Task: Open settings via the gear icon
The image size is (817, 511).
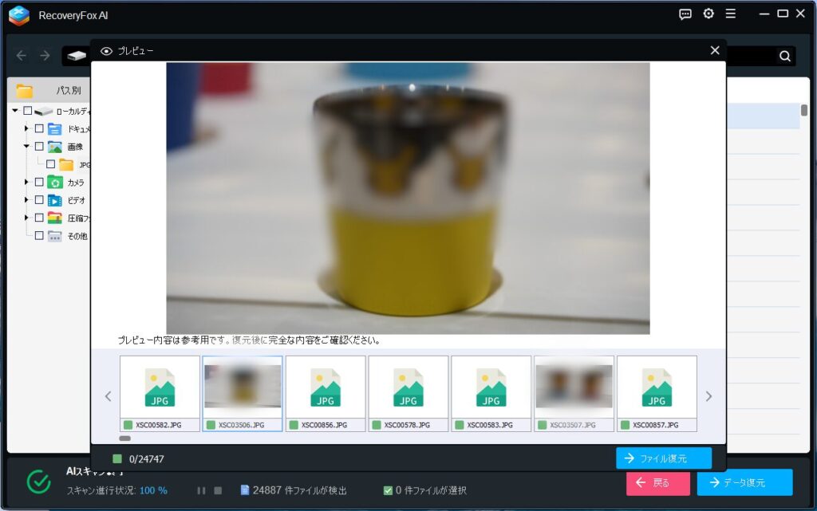Action: coord(708,14)
